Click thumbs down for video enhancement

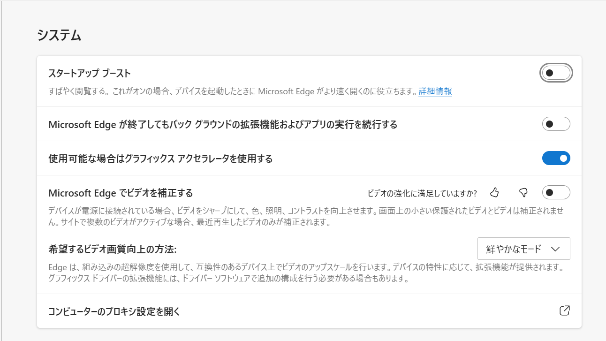(523, 192)
